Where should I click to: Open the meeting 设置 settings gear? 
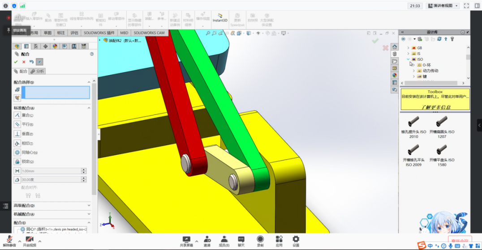click(x=296, y=242)
